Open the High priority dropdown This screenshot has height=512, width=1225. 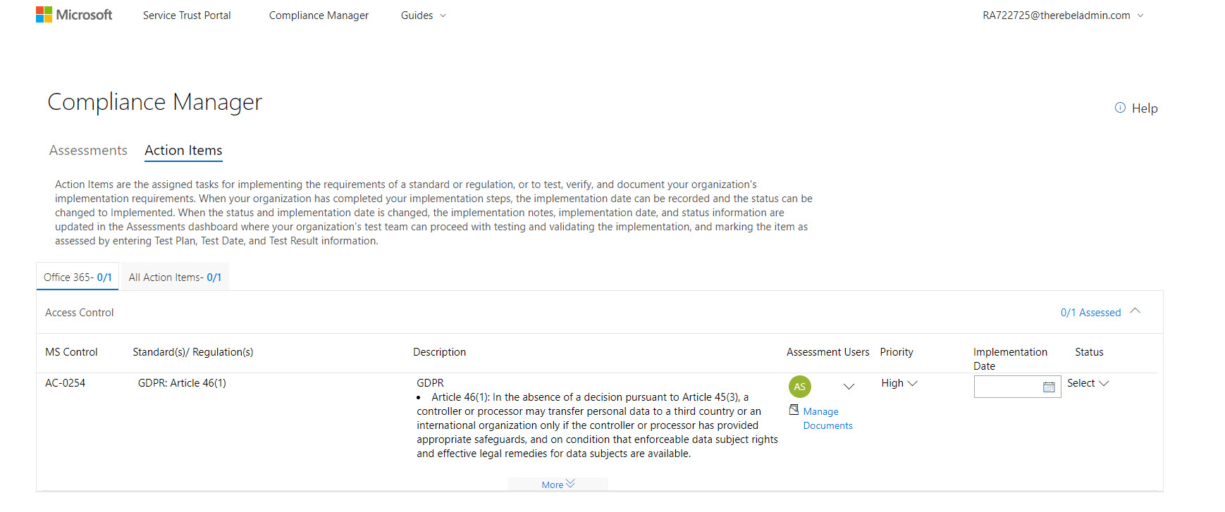click(899, 383)
